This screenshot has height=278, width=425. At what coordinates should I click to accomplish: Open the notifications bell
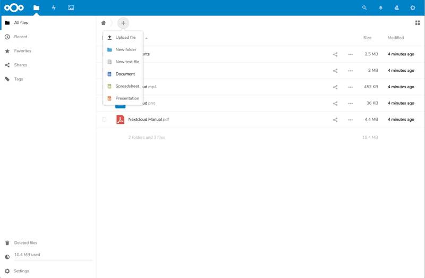pos(380,8)
